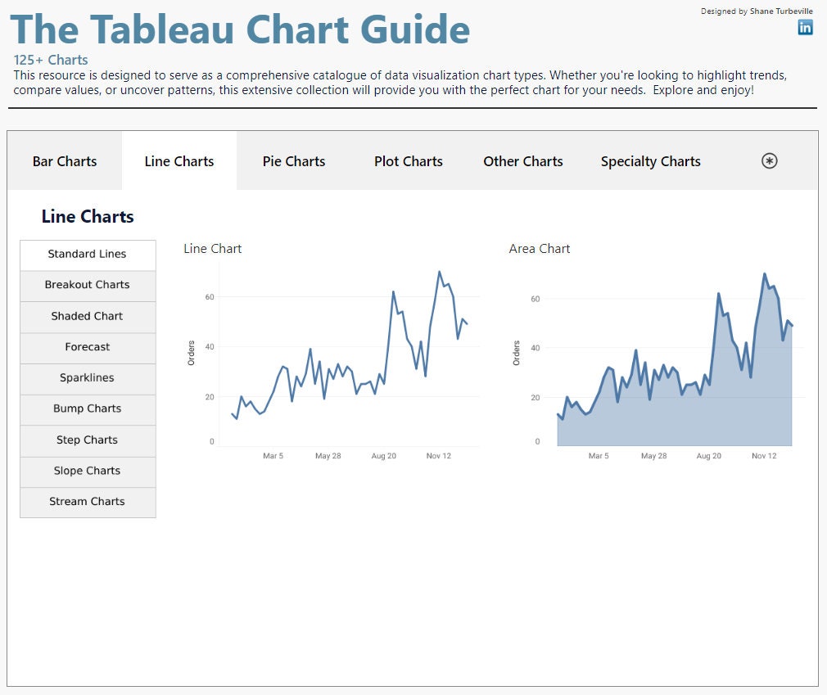Click the circled asterisk icon beside tabs
Image resolution: width=827 pixels, height=695 pixels.
pyautogui.click(x=769, y=160)
